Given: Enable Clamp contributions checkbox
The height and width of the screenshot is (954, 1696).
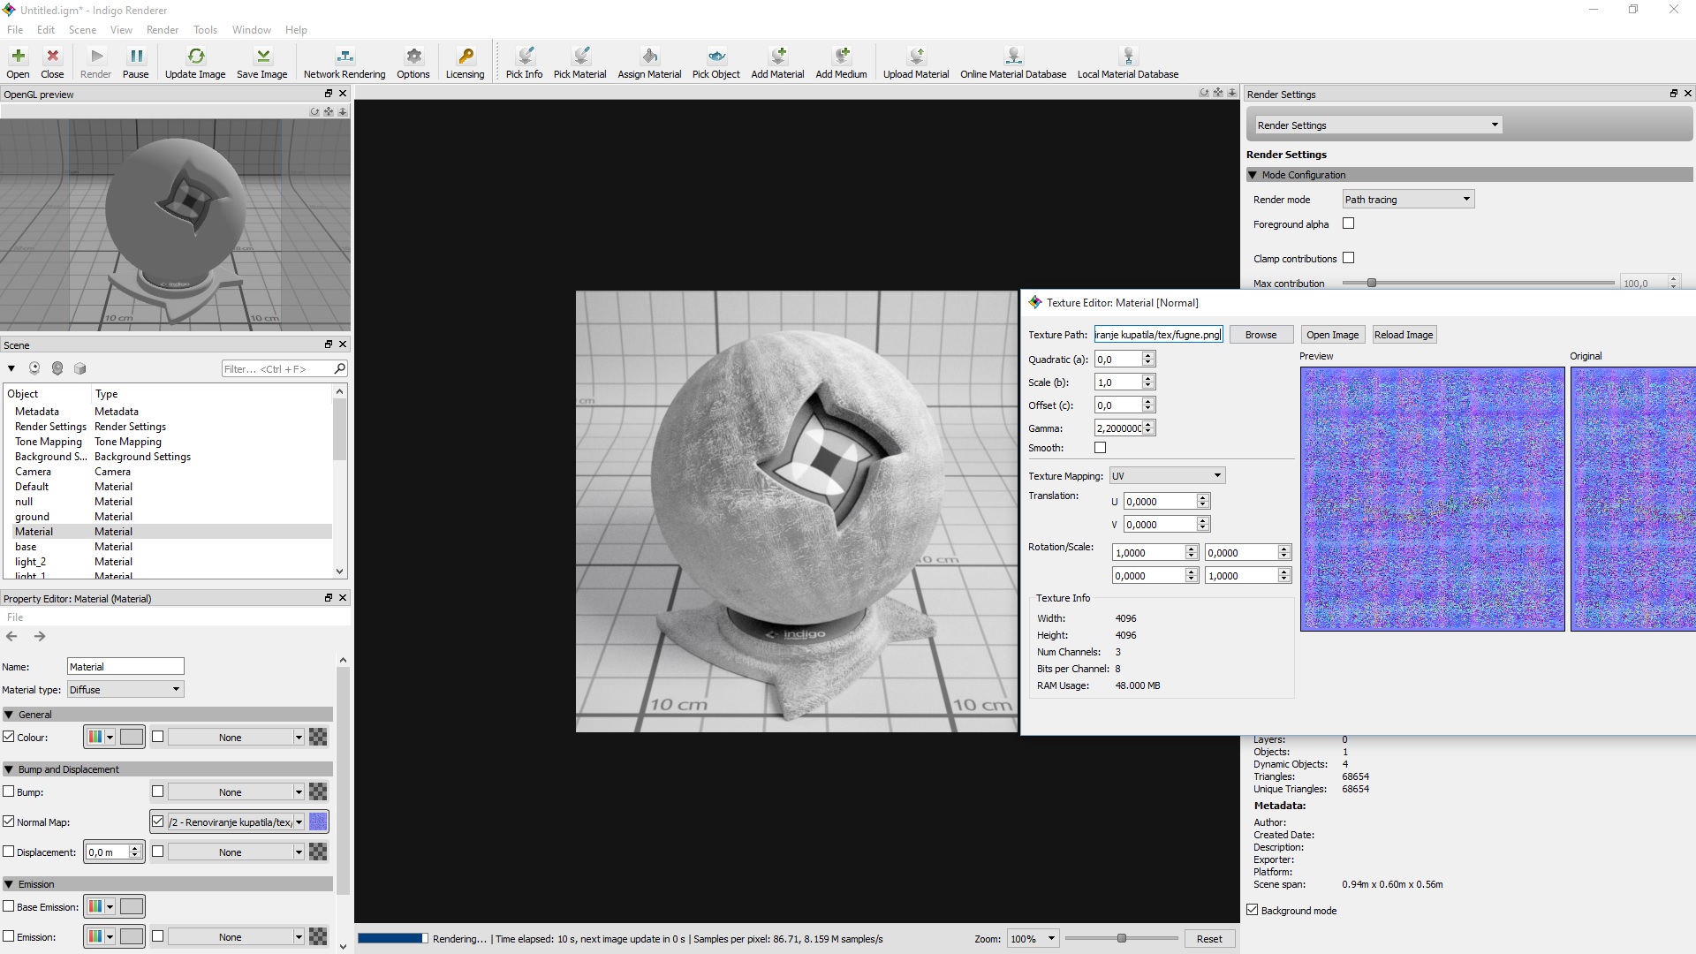Looking at the screenshot, I should 1348,258.
